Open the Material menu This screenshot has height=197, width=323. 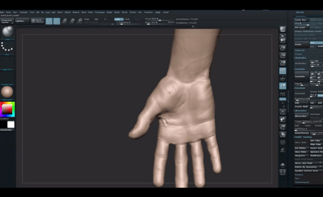[x=76, y=13]
